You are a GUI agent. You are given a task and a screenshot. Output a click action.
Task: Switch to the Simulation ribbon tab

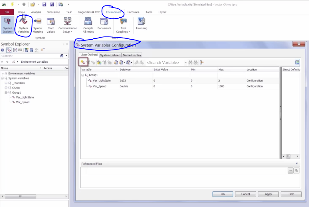[53, 12]
